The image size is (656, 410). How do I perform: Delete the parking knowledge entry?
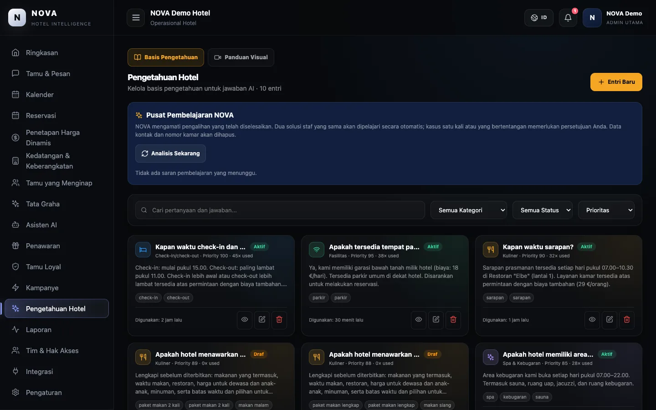click(x=453, y=320)
